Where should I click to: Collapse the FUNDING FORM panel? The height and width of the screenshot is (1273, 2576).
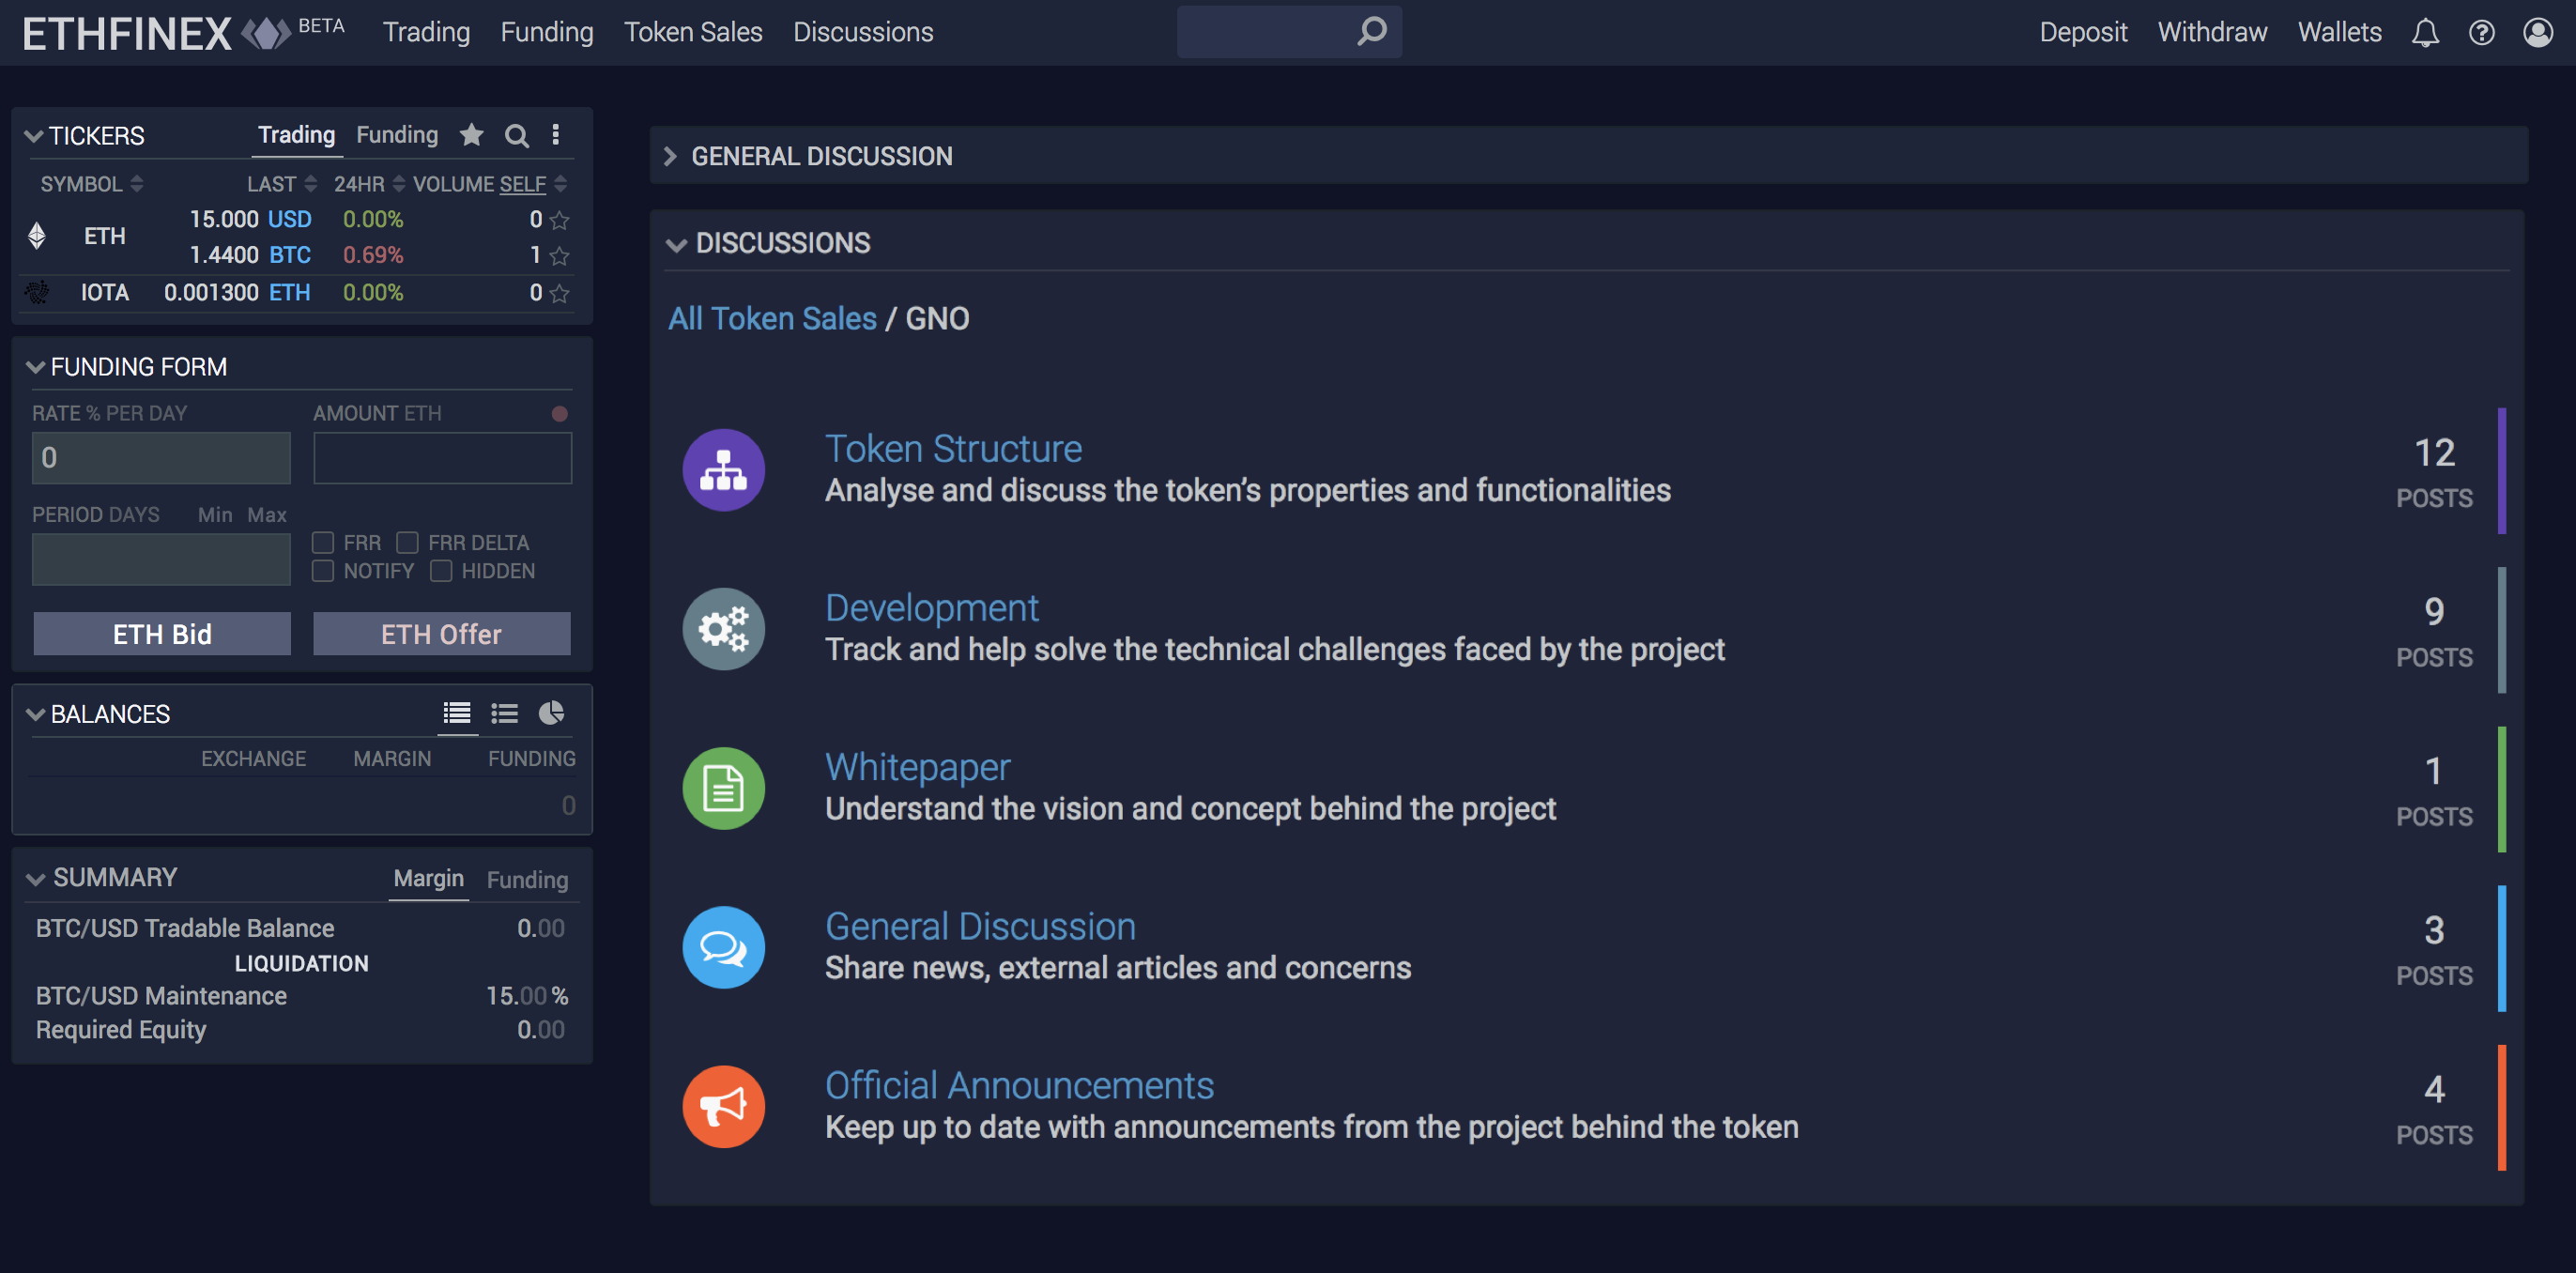click(35, 366)
